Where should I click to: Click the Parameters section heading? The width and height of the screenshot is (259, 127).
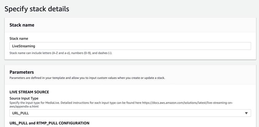pyautogui.click(x=22, y=72)
